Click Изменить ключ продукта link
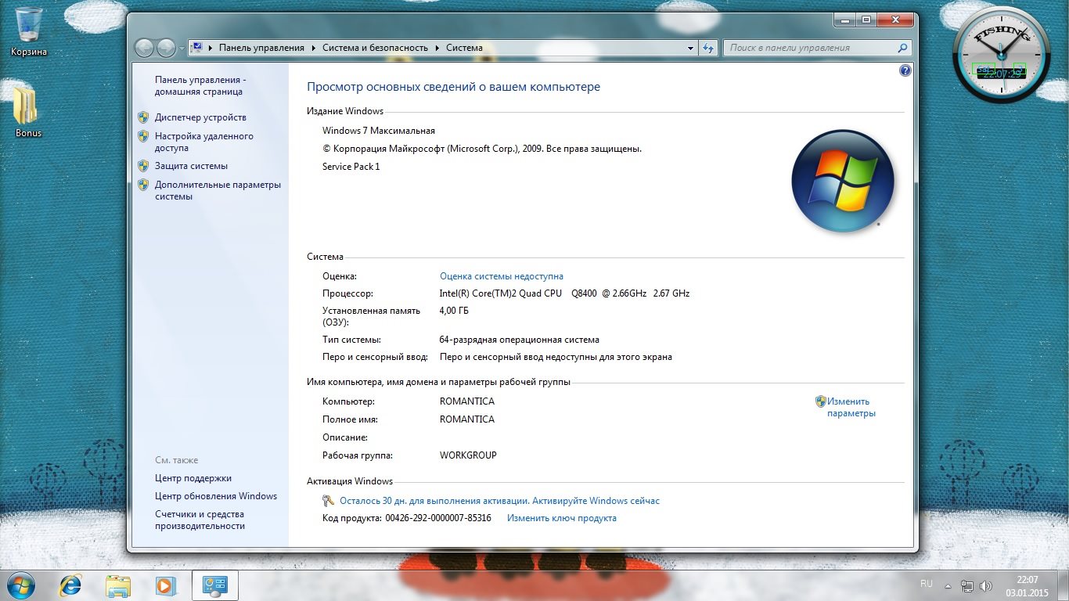The image size is (1069, 601). 562,518
